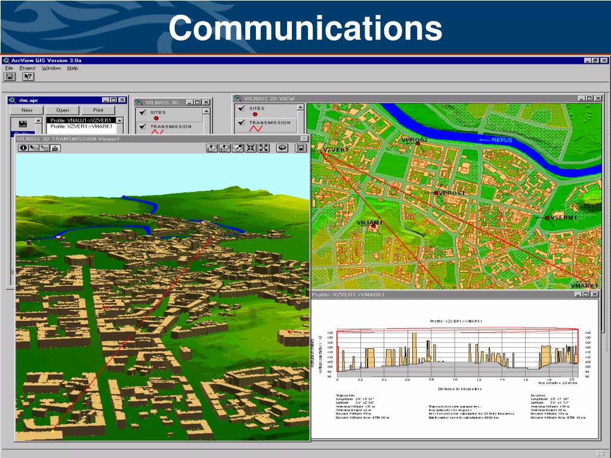Image resolution: width=611 pixels, height=458 pixels.
Task: Click the zoom-in arrows icon in 3D viewer
Action: coord(251,147)
